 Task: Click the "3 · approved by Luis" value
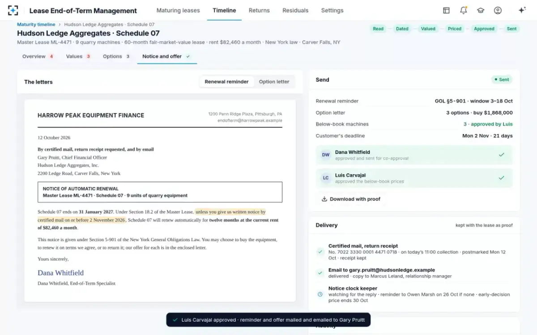pyautogui.click(x=488, y=124)
